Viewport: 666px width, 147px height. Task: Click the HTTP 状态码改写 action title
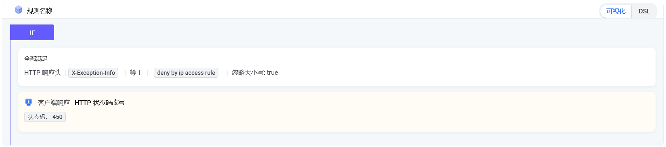click(x=99, y=103)
